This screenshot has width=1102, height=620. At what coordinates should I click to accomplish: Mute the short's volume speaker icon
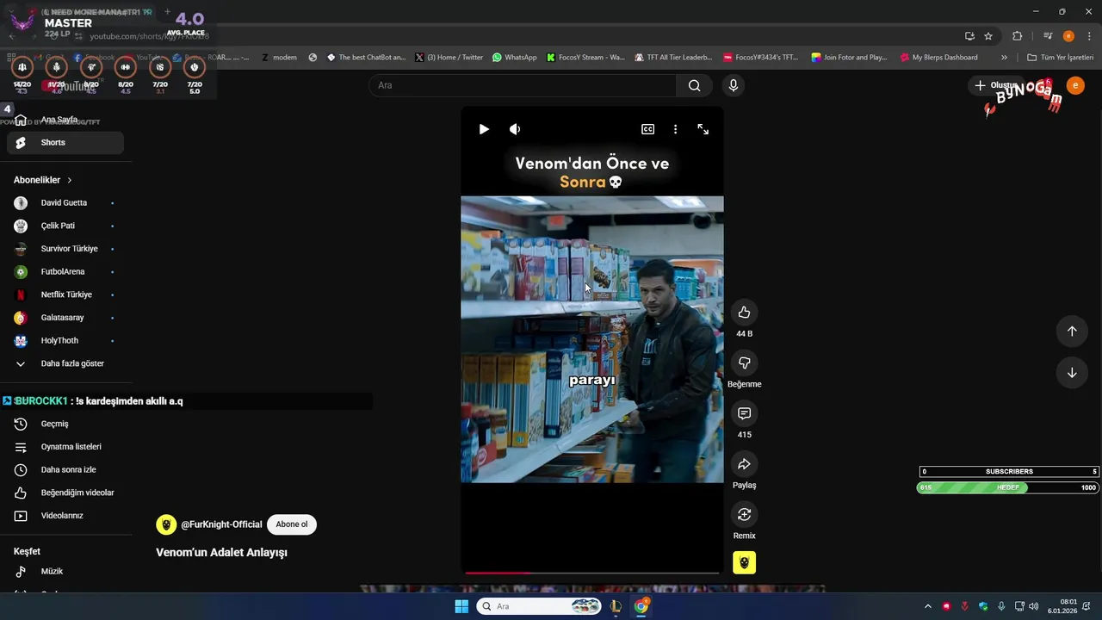pos(515,129)
